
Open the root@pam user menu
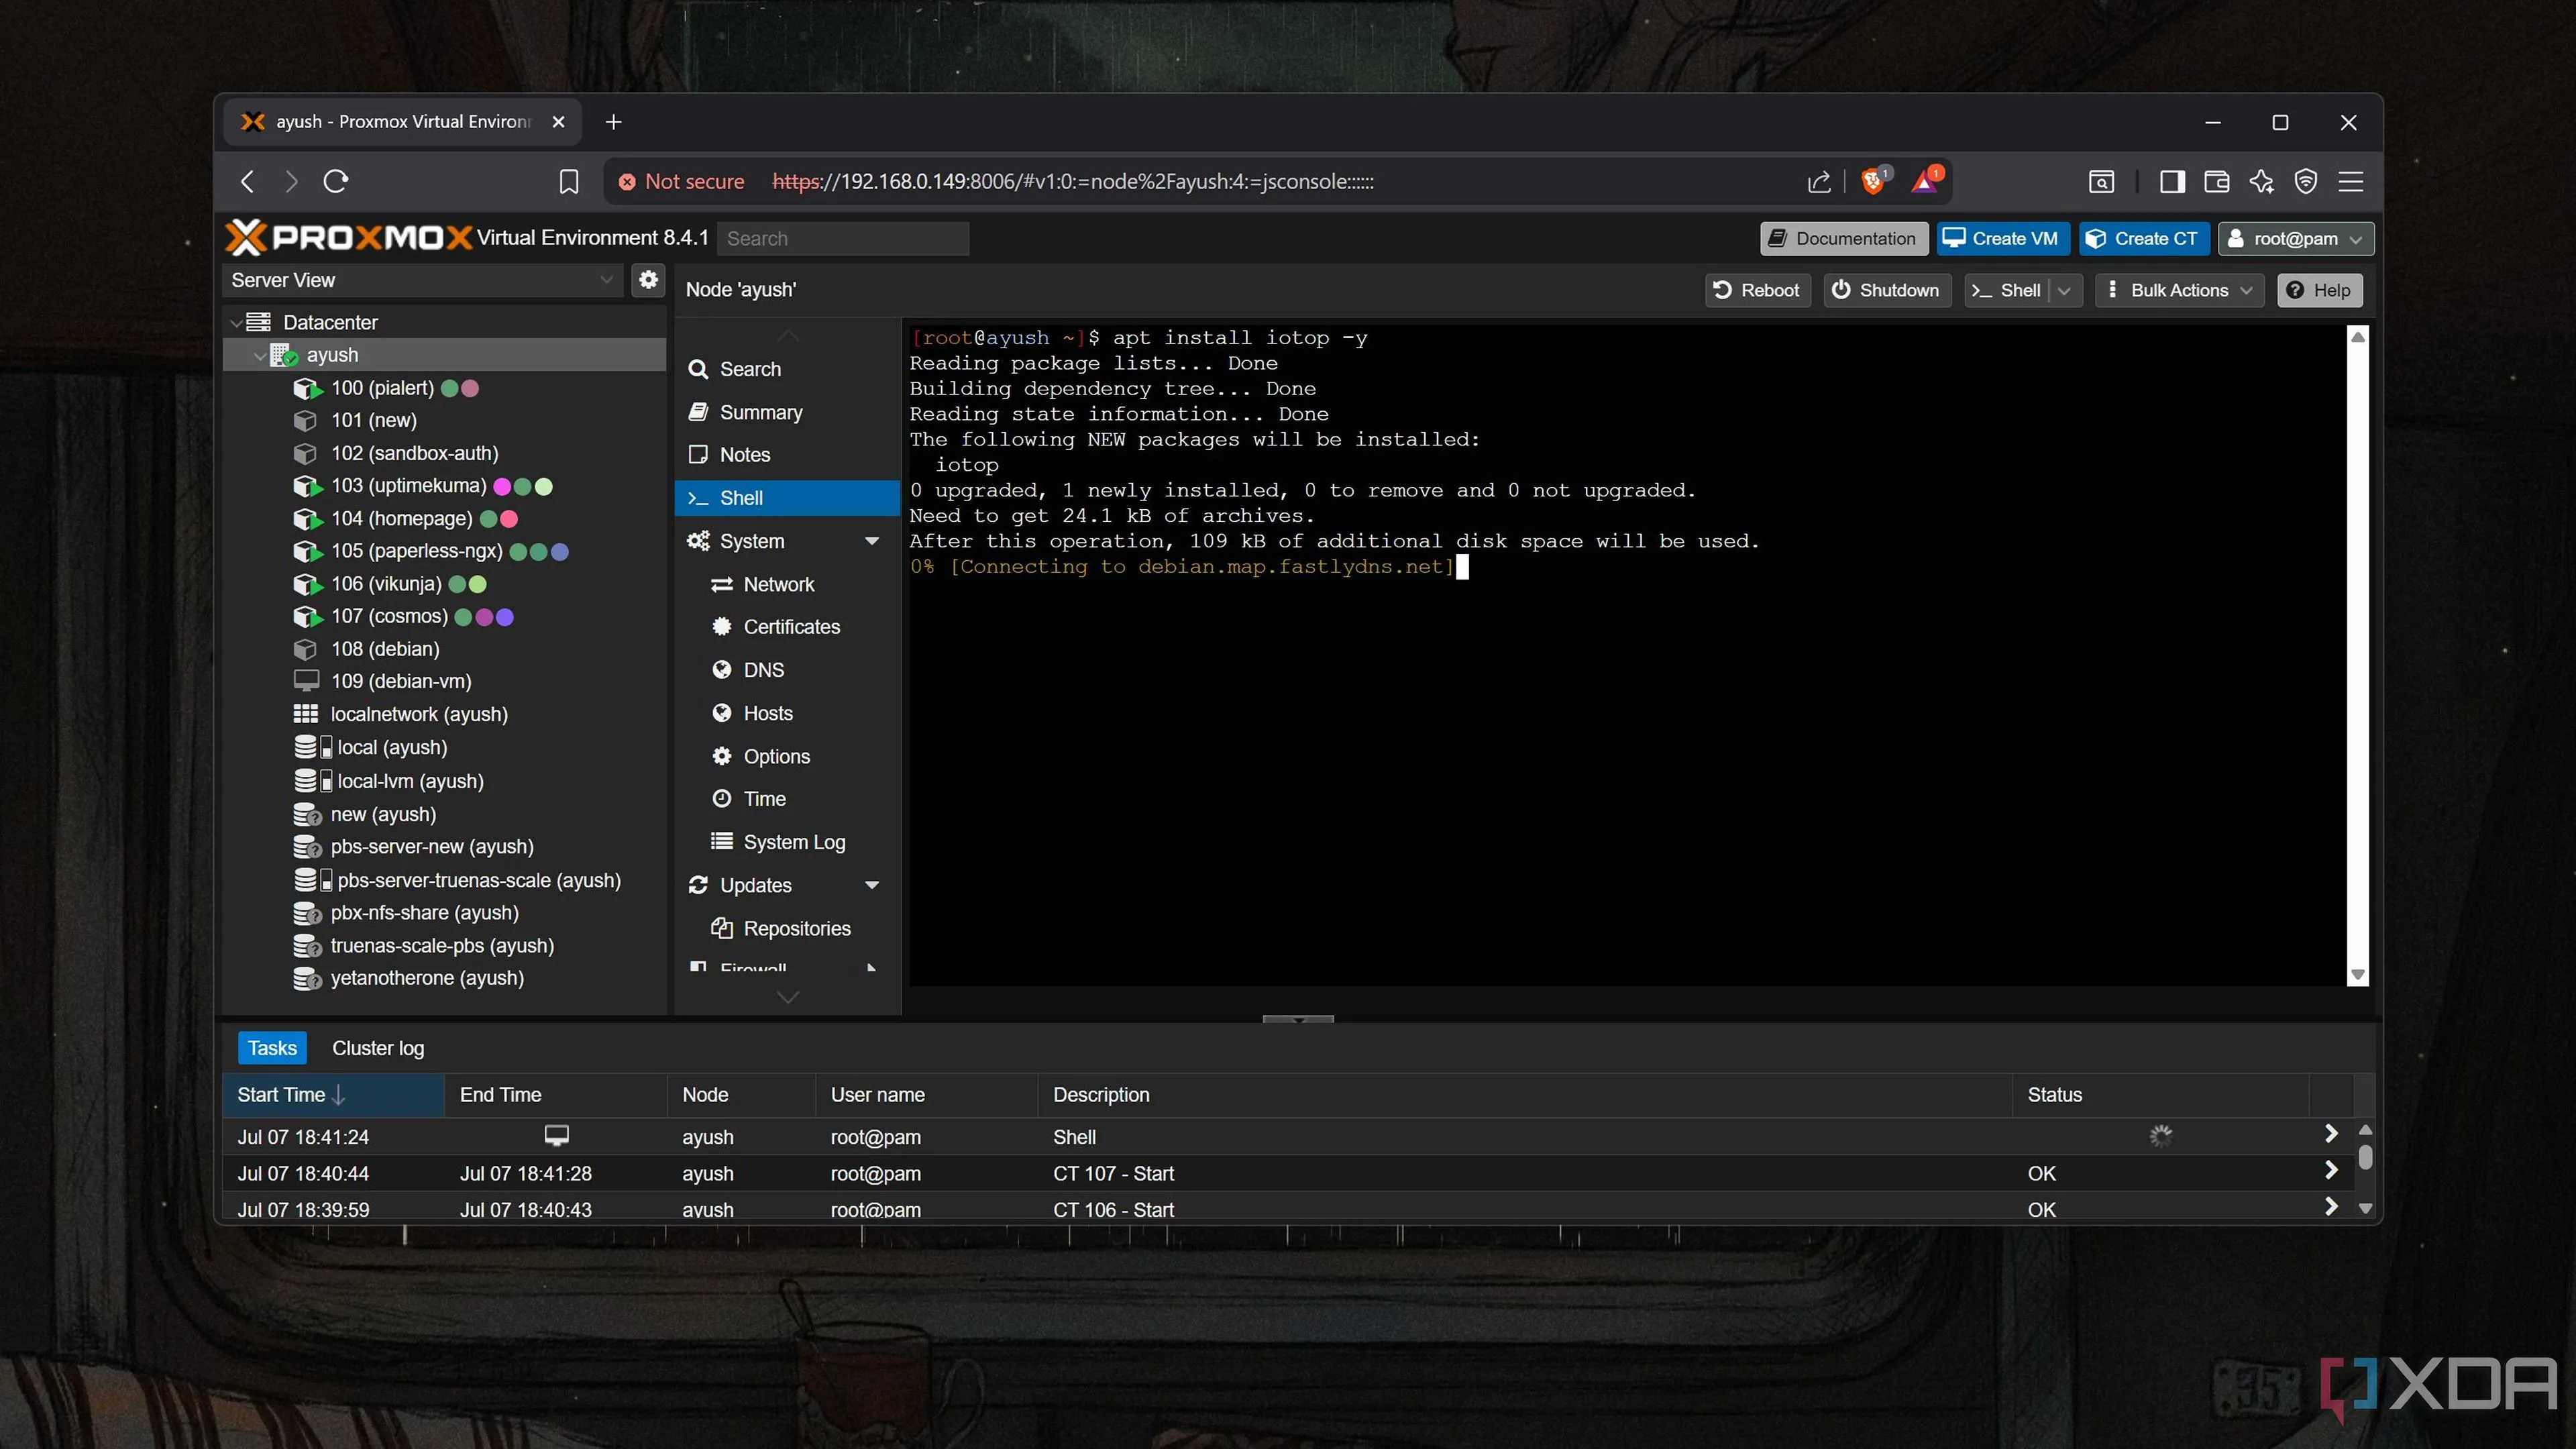pyautogui.click(x=2295, y=238)
